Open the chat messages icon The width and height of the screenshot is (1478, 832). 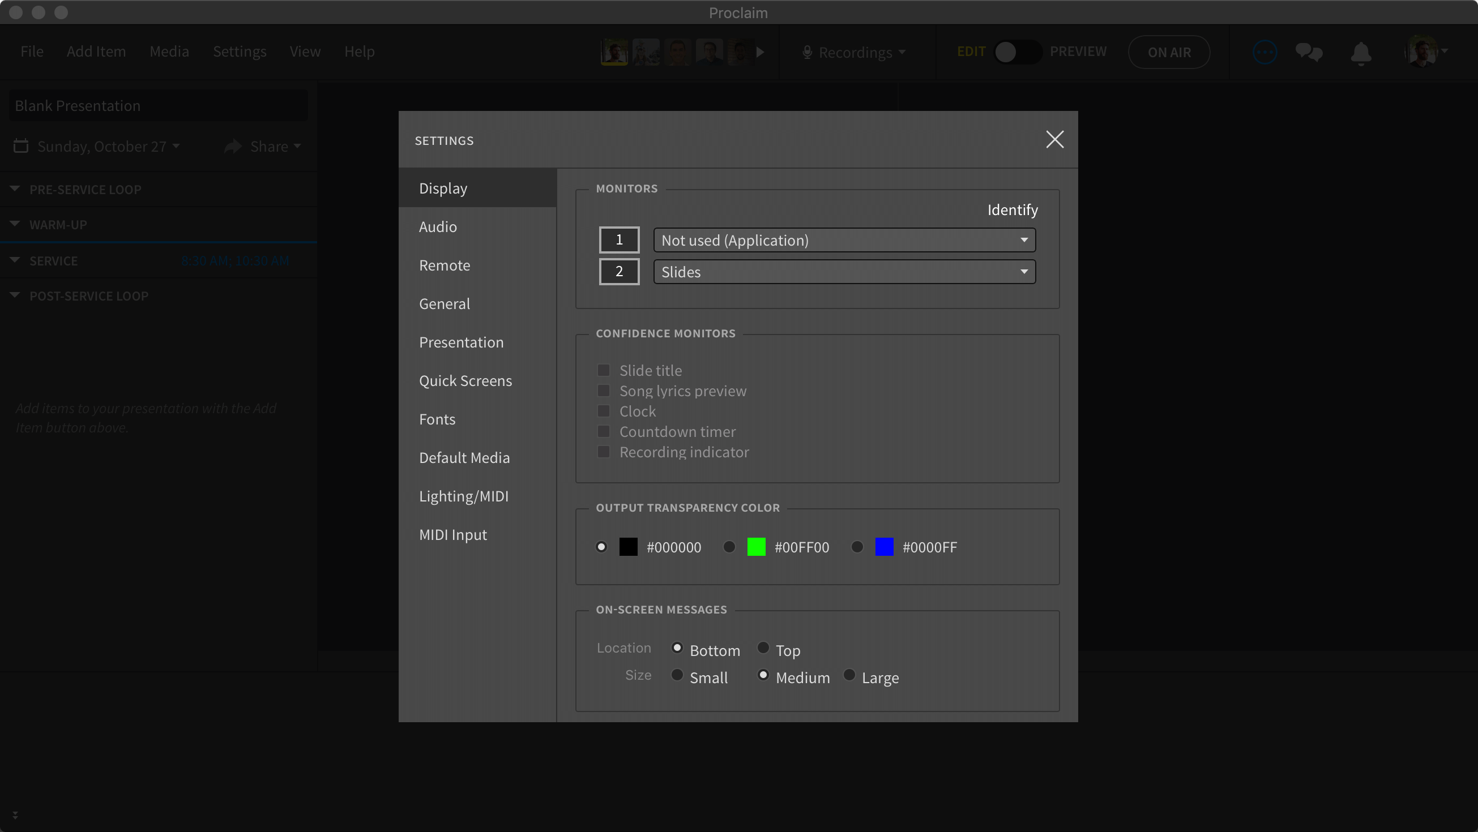[1309, 52]
